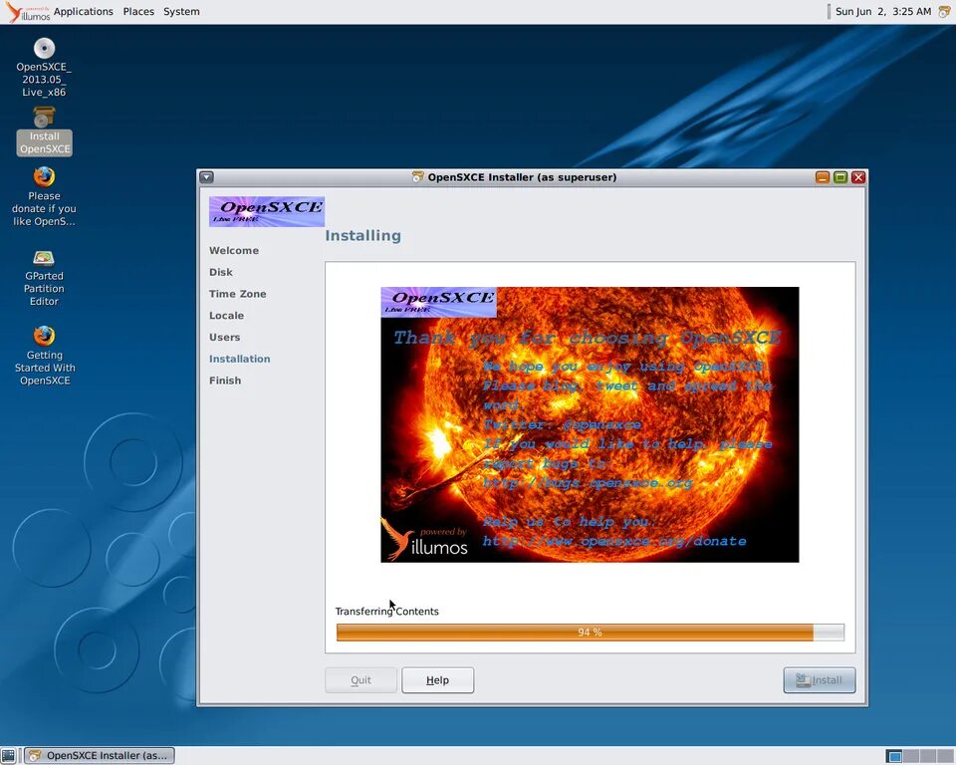The height and width of the screenshot is (765, 956).
Task: Click the illumos logo in top panel
Action: point(27,12)
